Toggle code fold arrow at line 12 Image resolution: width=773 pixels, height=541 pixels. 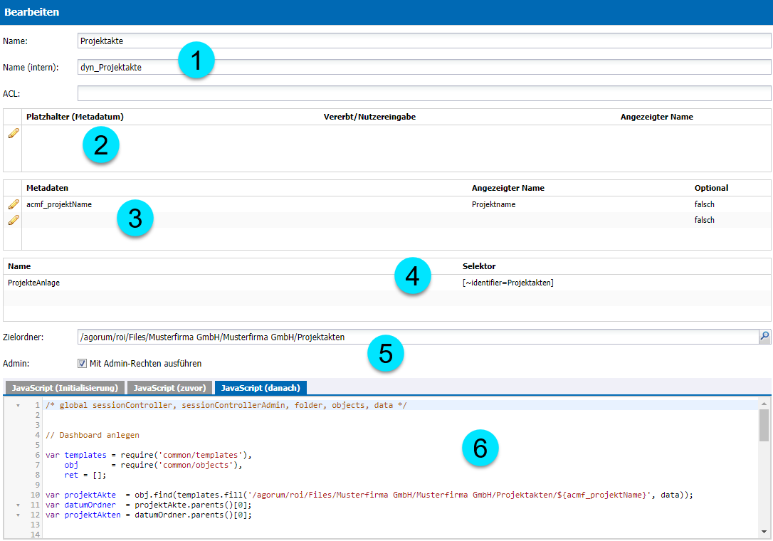(19, 515)
